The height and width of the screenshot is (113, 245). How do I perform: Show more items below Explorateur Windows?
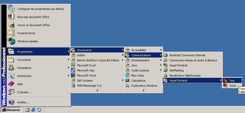pos(143,90)
